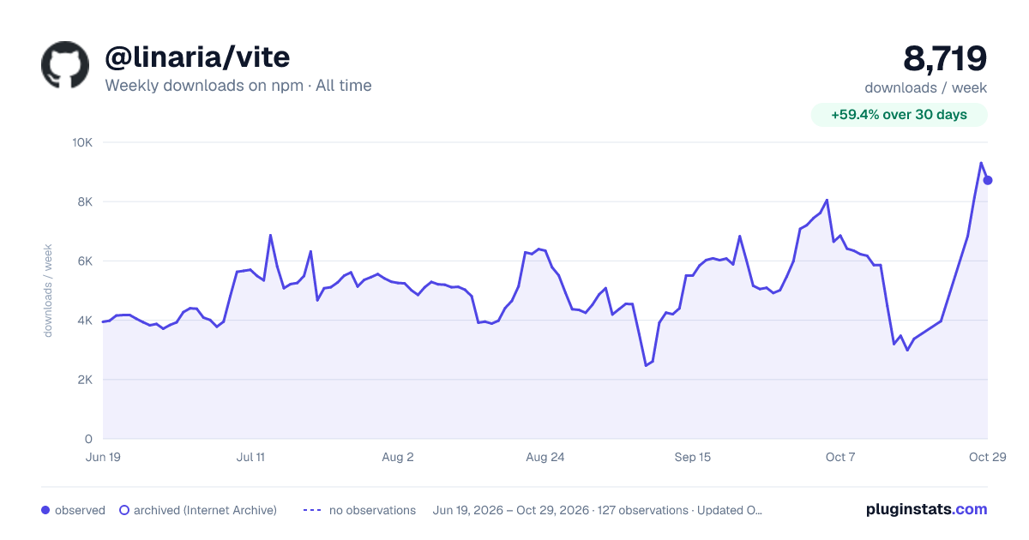Click the 6K y-axis label
This screenshot has width=1029, height=540.
pos(86,261)
